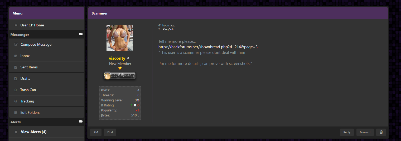The width and height of the screenshot is (401, 141).
Task: Click the Trash Can bin icon
Action: coord(16,90)
